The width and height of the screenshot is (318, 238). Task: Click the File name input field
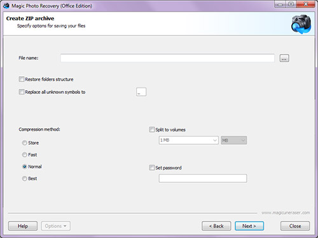(x=167, y=58)
